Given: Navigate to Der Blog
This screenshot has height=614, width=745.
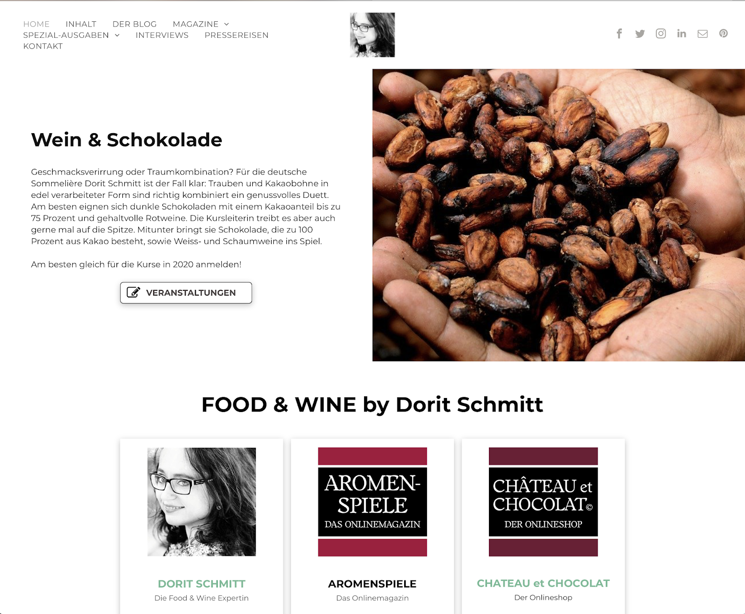Looking at the screenshot, I should 135,24.
